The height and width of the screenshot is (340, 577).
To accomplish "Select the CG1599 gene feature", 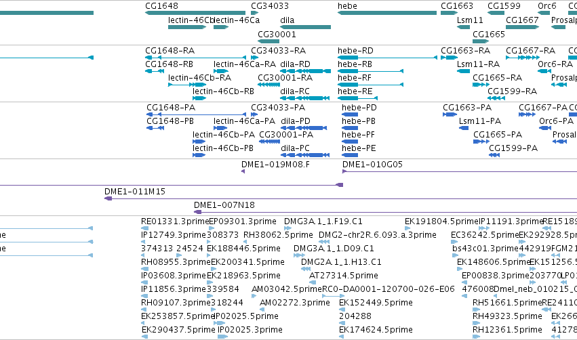I will point(496,13).
